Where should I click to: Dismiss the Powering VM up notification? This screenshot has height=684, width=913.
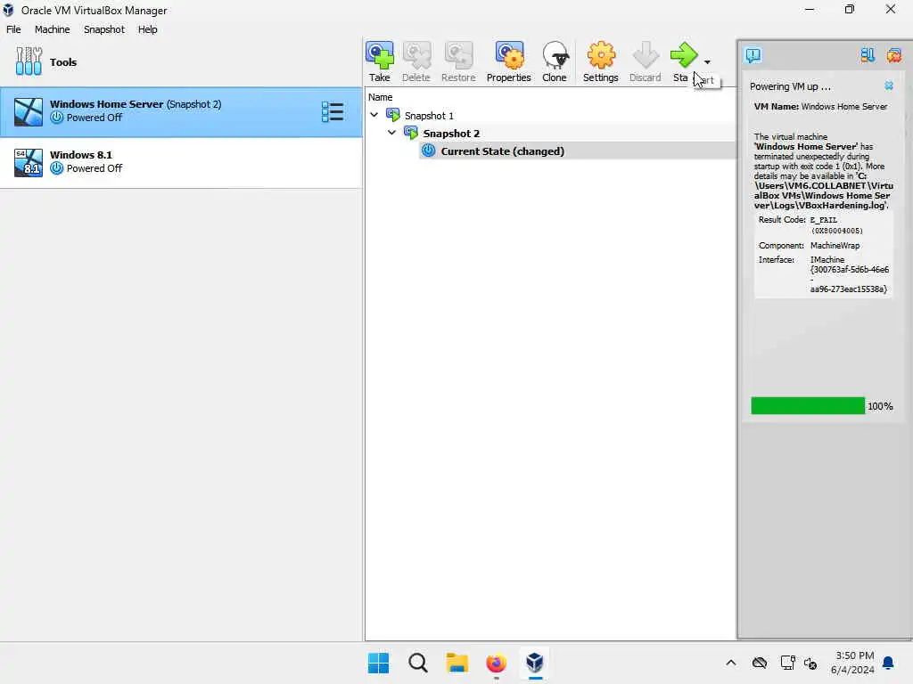889,85
